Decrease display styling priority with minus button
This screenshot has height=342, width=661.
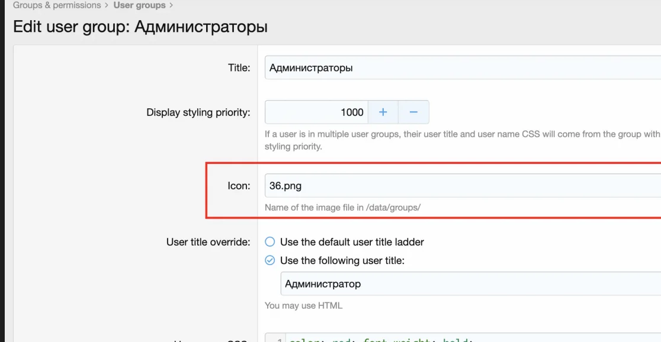[413, 112]
